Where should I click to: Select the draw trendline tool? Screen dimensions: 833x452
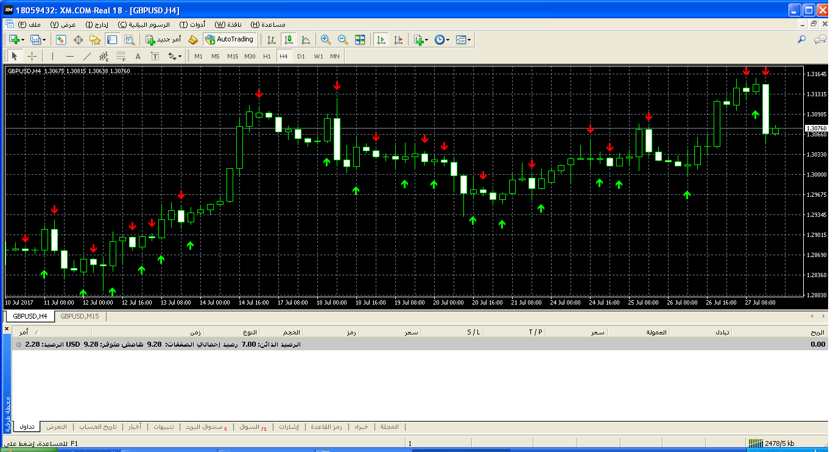[x=86, y=56]
